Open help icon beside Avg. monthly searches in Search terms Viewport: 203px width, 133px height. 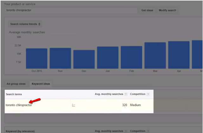tap(126, 94)
